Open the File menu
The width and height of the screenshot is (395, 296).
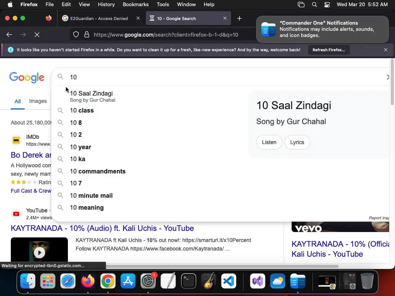coord(50,5)
